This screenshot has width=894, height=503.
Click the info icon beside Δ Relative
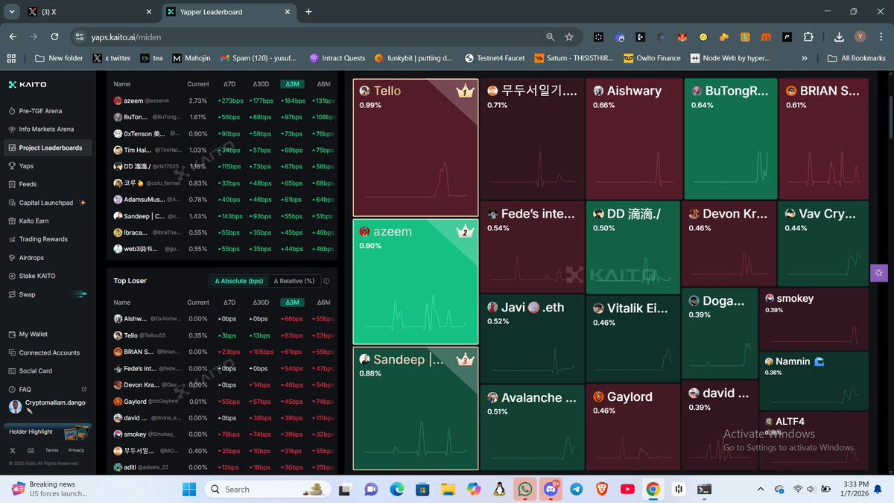[327, 281]
